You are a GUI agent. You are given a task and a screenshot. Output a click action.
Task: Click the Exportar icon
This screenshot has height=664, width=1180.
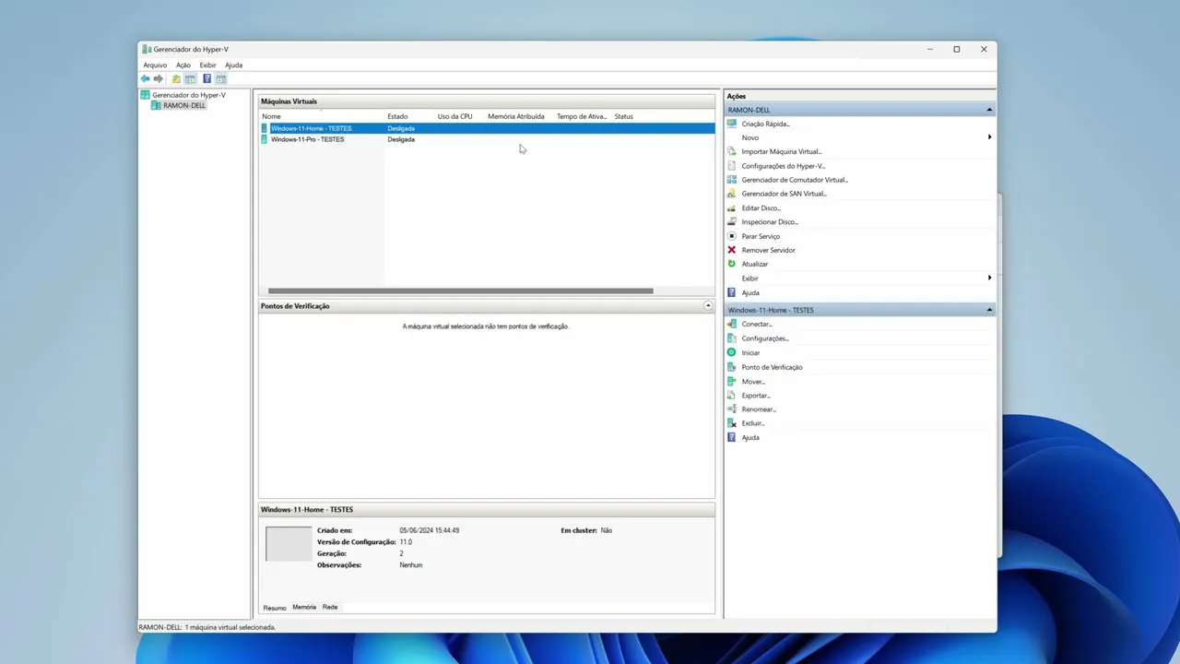pyautogui.click(x=732, y=395)
